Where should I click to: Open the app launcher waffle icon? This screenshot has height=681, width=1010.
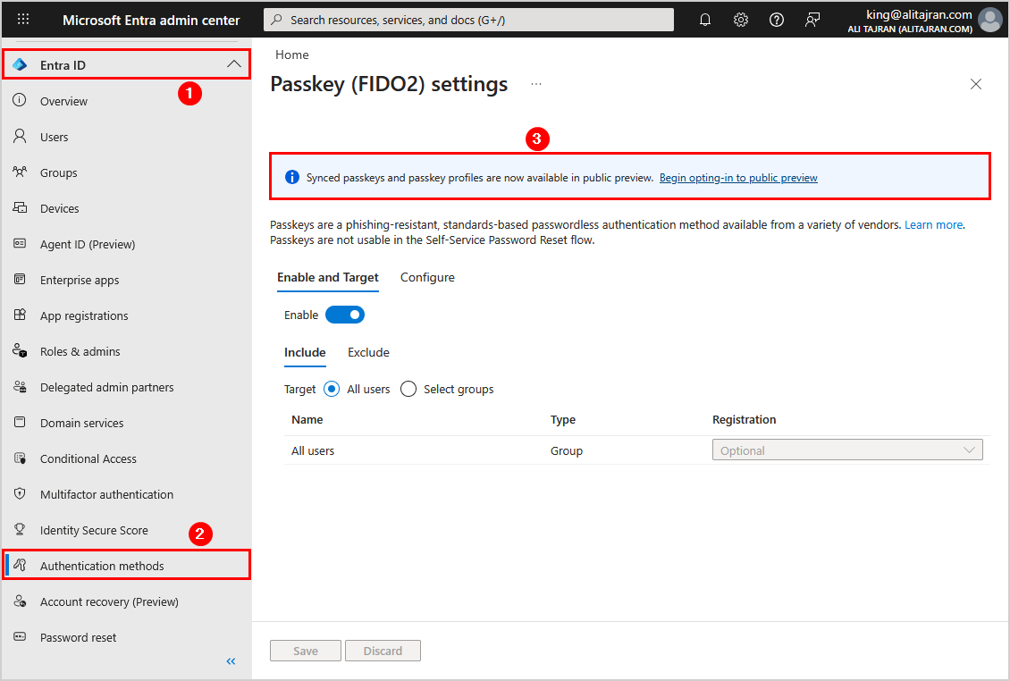pyautogui.click(x=23, y=20)
